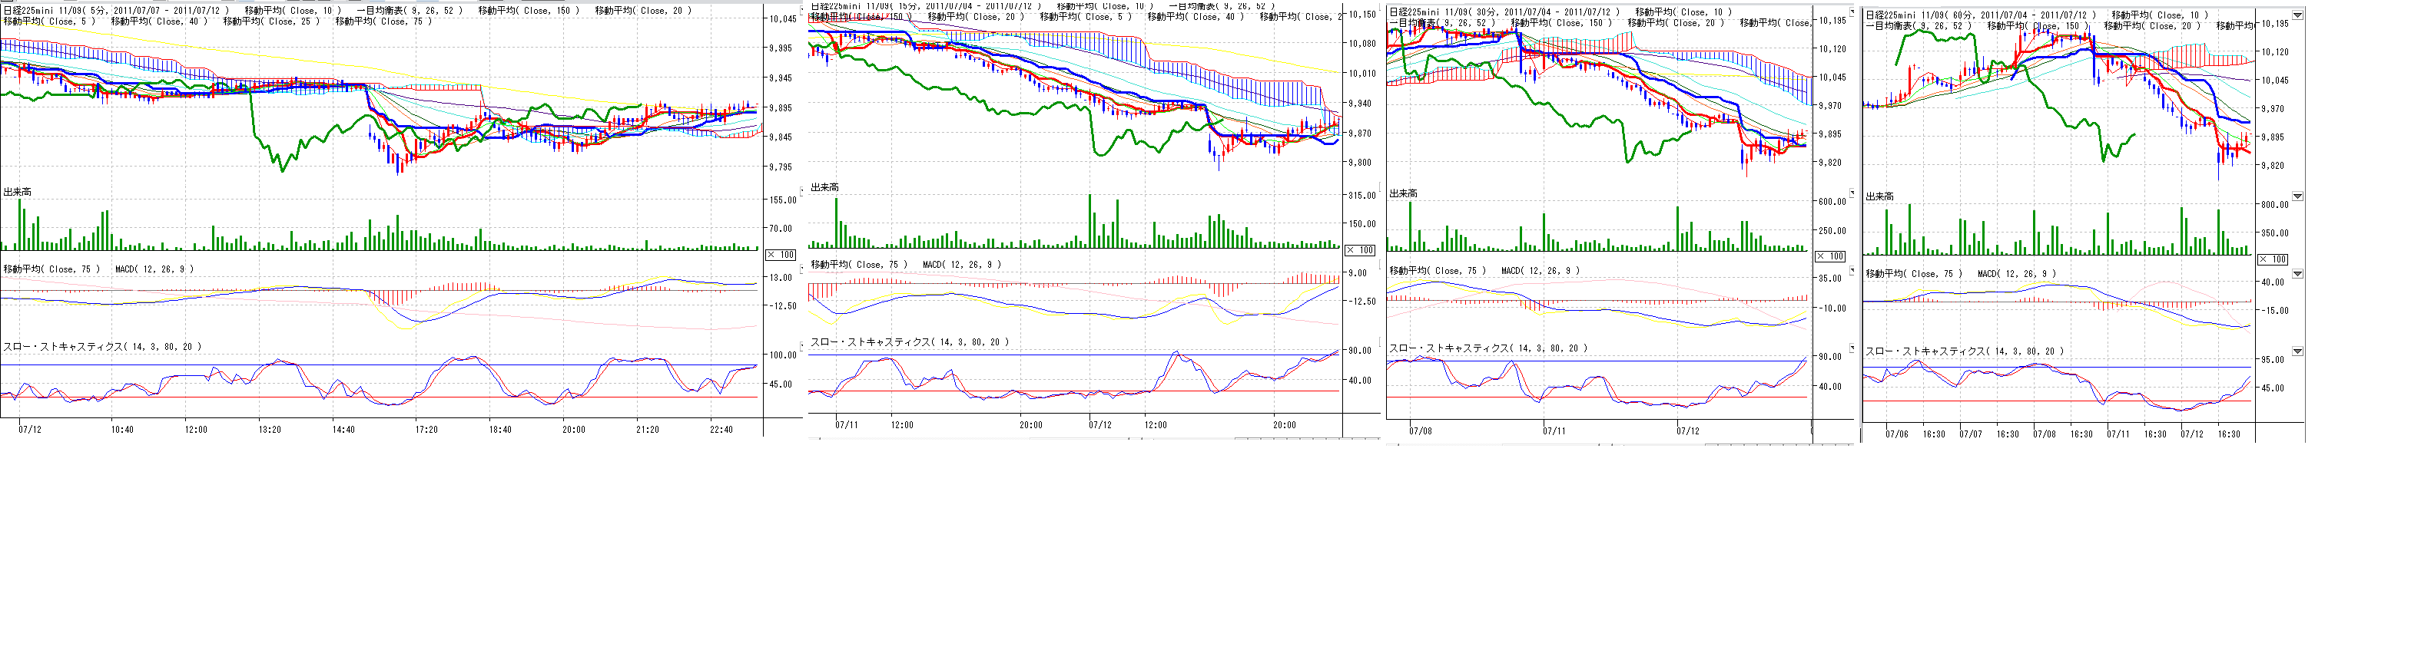The image size is (2431, 663).
Task: Click the 13:20 time marker on the 5分 chart
Action: pos(269,429)
